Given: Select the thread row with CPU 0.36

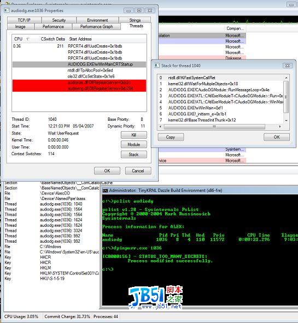Looking at the screenshot, I should (x=79, y=46).
